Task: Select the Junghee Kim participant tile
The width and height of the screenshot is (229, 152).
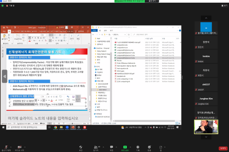Action: [x=206, y=99]
